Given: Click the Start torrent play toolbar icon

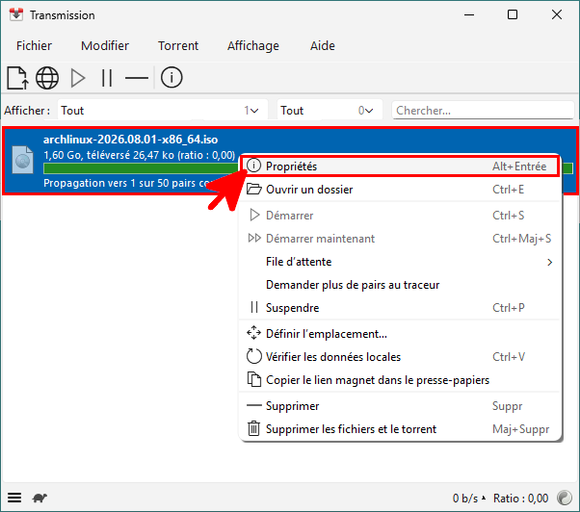Looking at the screenshot, I should coord(78,78).
